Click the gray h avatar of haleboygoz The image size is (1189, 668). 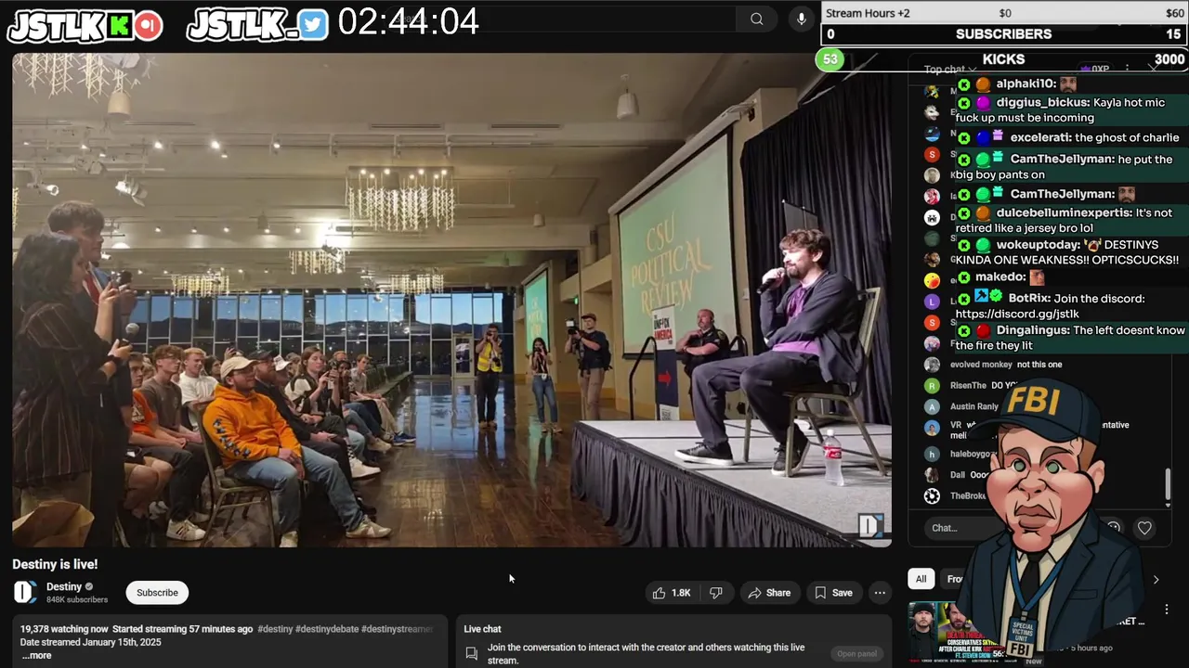click(x=932, y=454)
